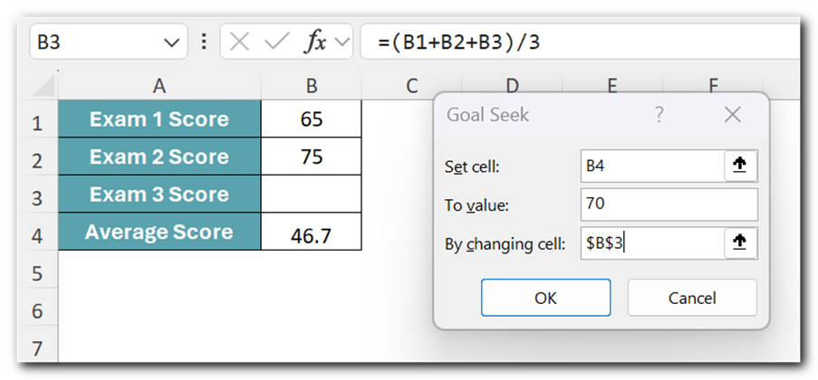This screenshot has height=380, width=818.
Task: Open Goal Seek help question mark
Action: pos(659,114)
